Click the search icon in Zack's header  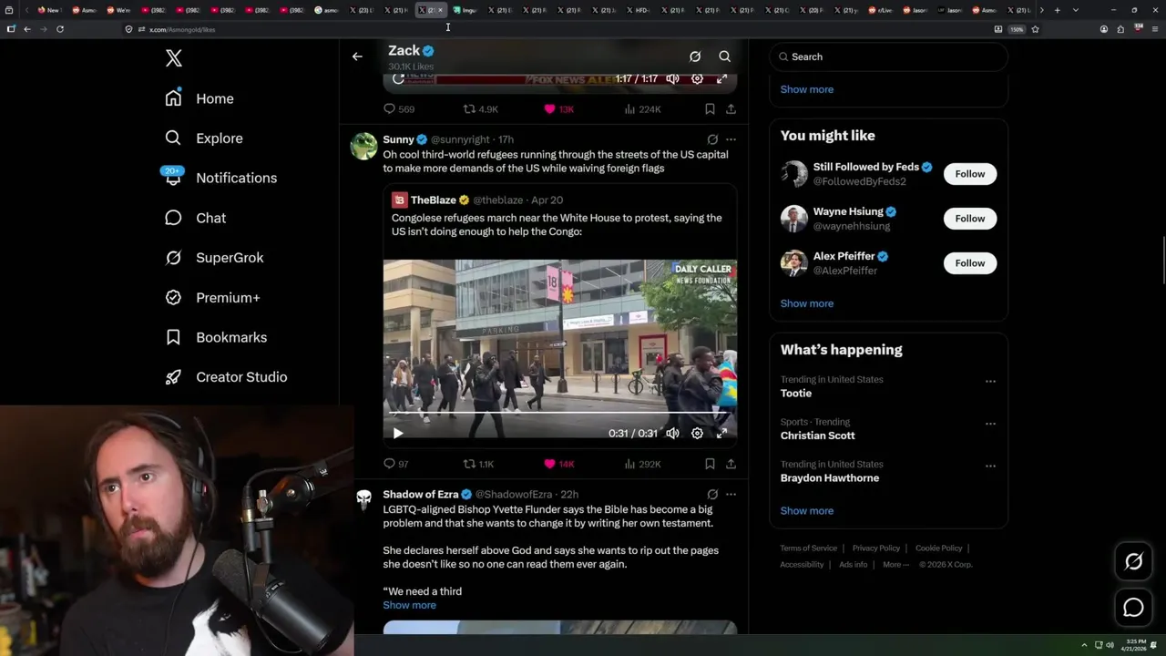click(724, 56)
